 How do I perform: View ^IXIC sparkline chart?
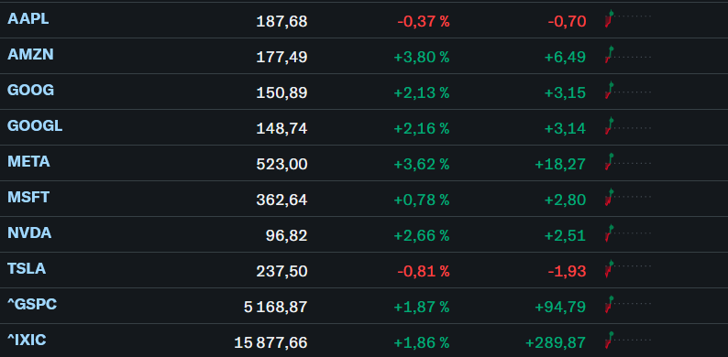(628, 341)
